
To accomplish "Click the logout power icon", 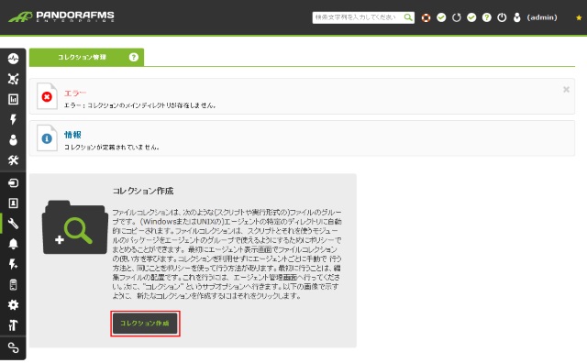I will click(x=502, y=17).
